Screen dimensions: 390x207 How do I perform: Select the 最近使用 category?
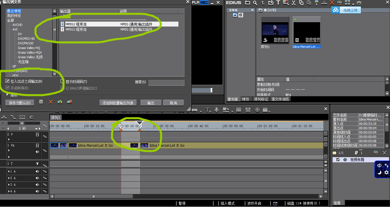tap(14, 11)
